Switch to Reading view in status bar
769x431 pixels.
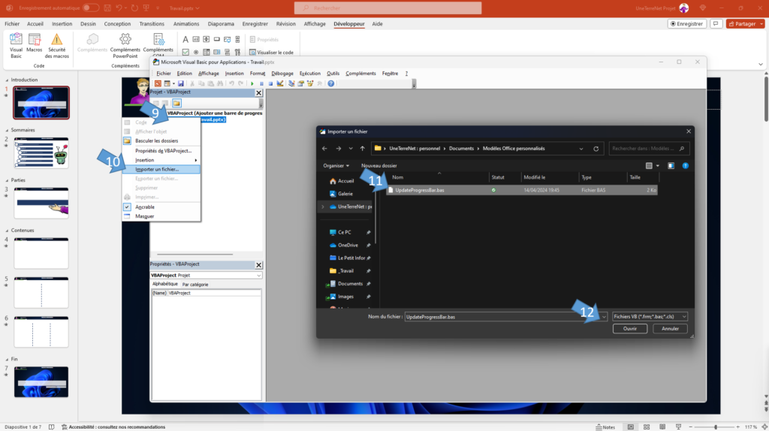[662, 427]
